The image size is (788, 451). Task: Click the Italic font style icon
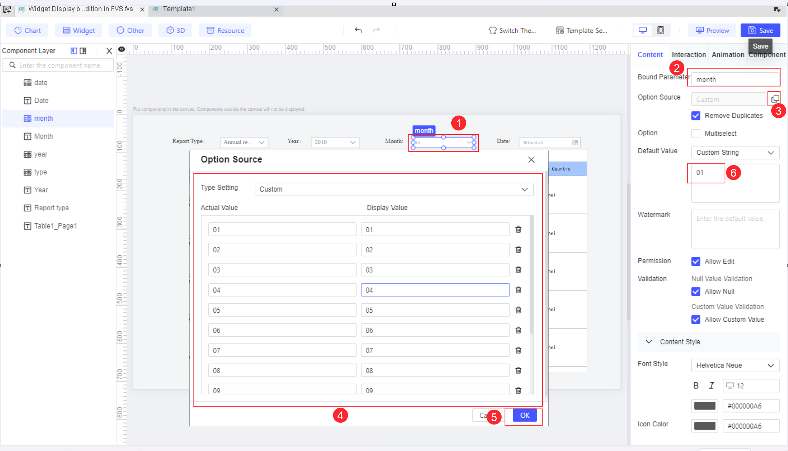click(712, 386)
